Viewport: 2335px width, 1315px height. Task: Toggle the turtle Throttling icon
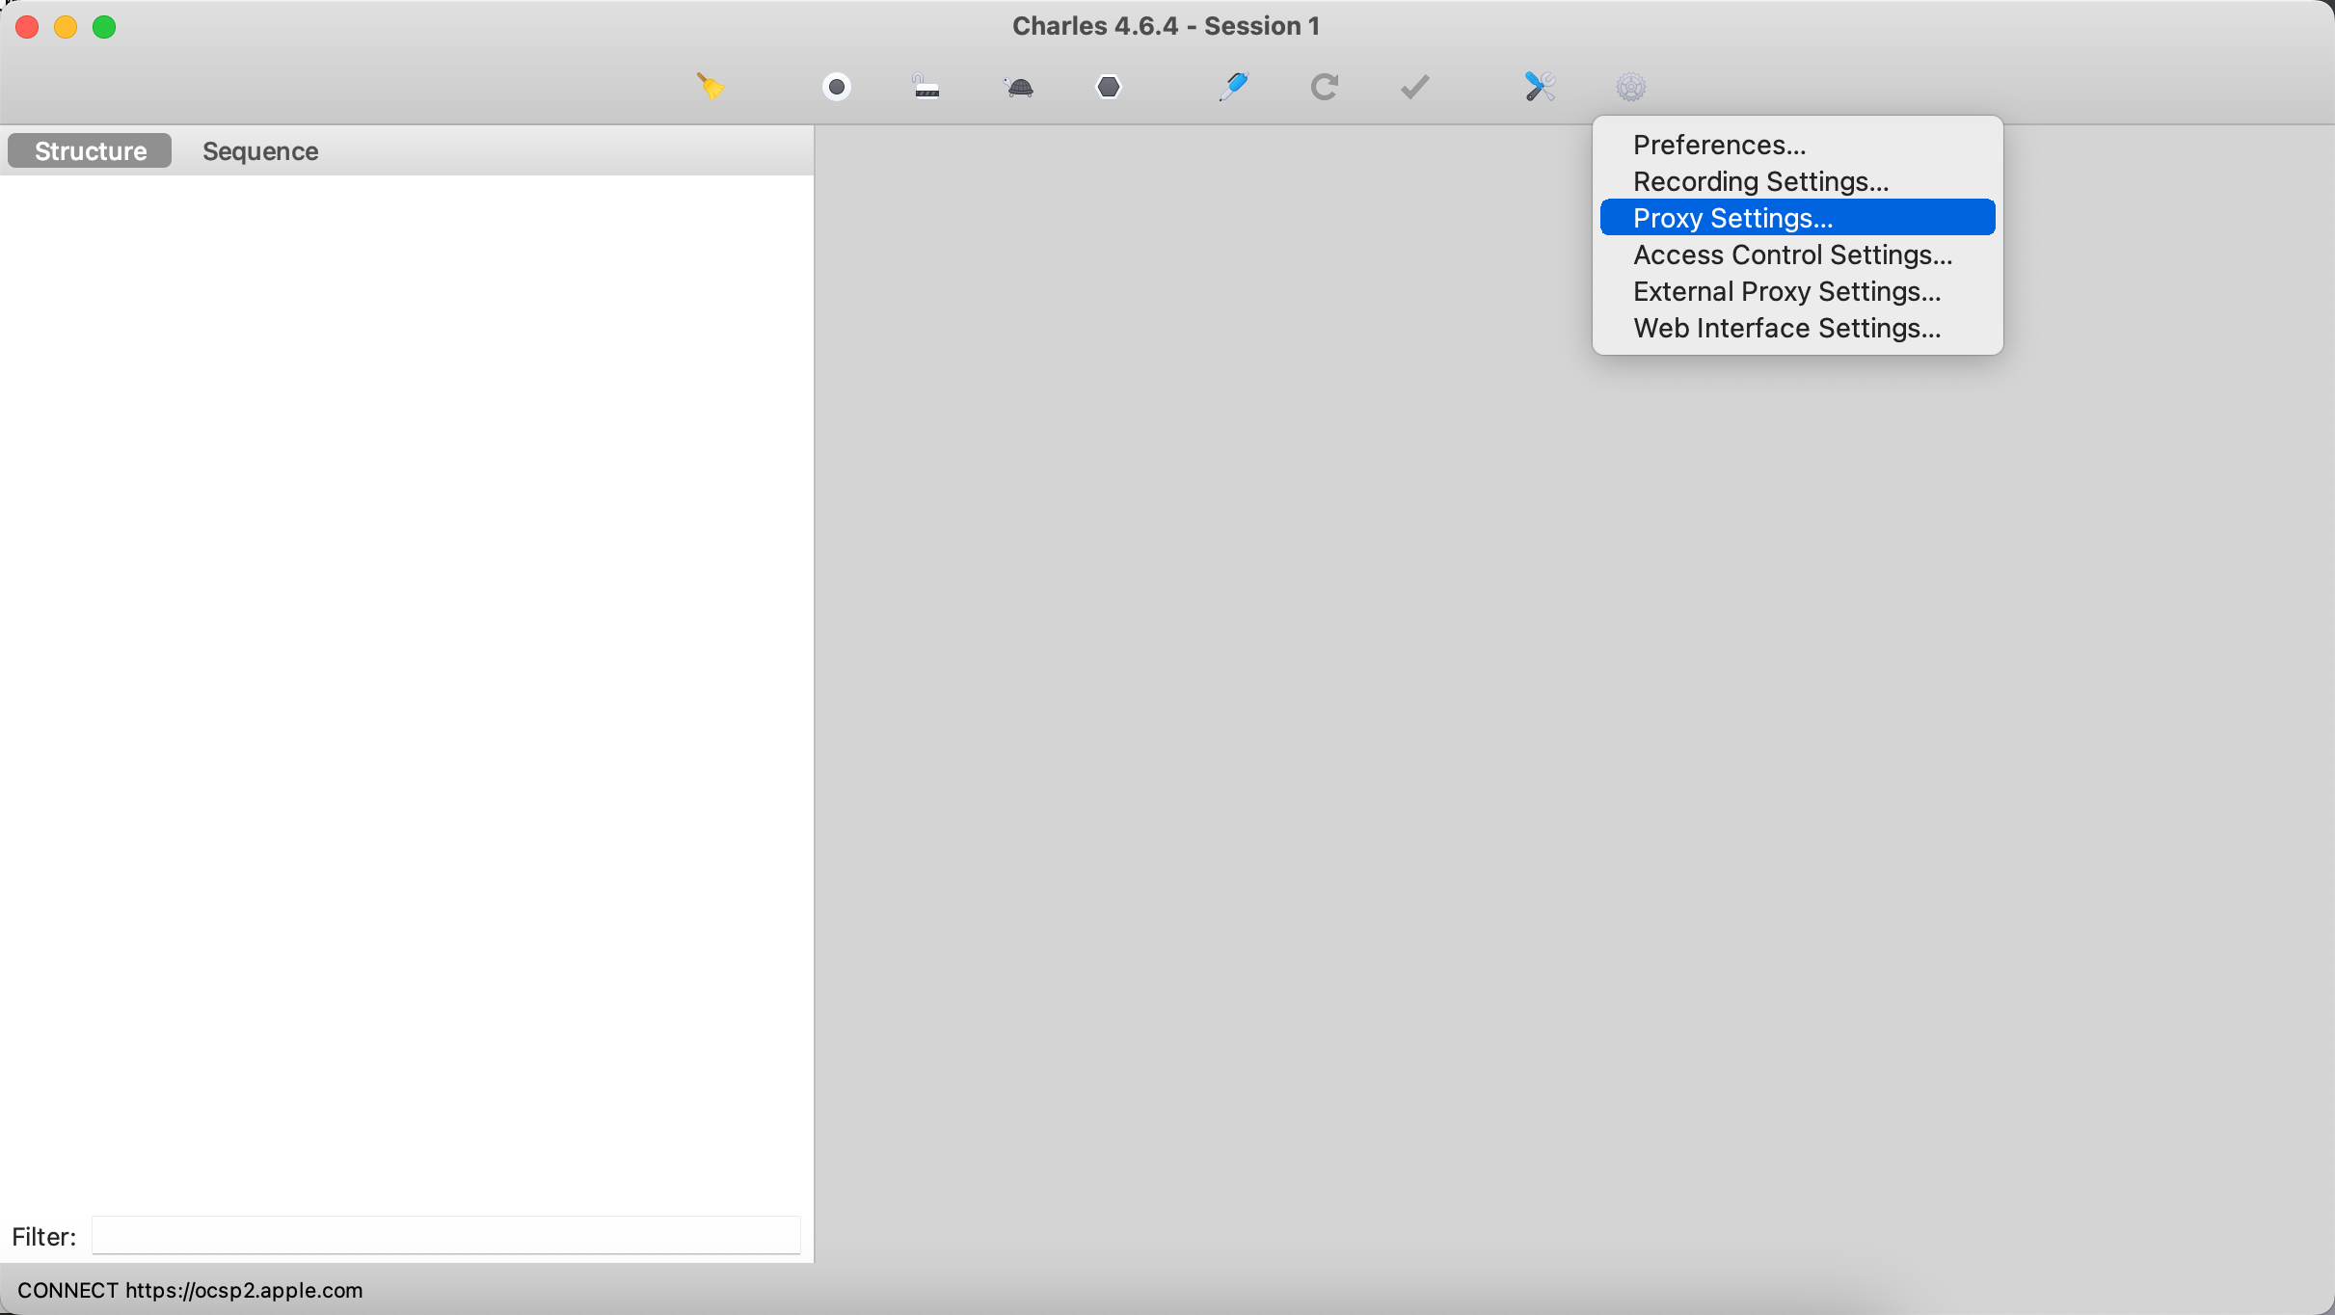tap(1018, 88)
